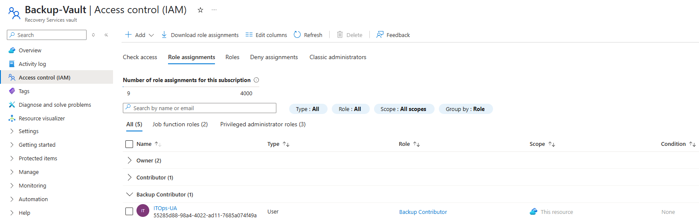This screenshot has width=699, height=219.
Task: Expand Getting started in sidebar
Action: click(12, 145)
